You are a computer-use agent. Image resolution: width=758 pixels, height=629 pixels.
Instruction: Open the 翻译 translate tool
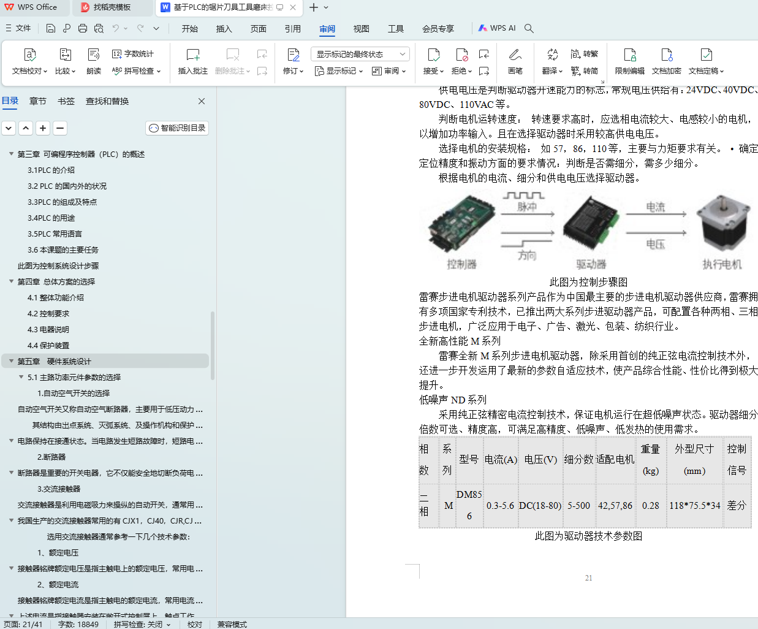click(552, 63)
